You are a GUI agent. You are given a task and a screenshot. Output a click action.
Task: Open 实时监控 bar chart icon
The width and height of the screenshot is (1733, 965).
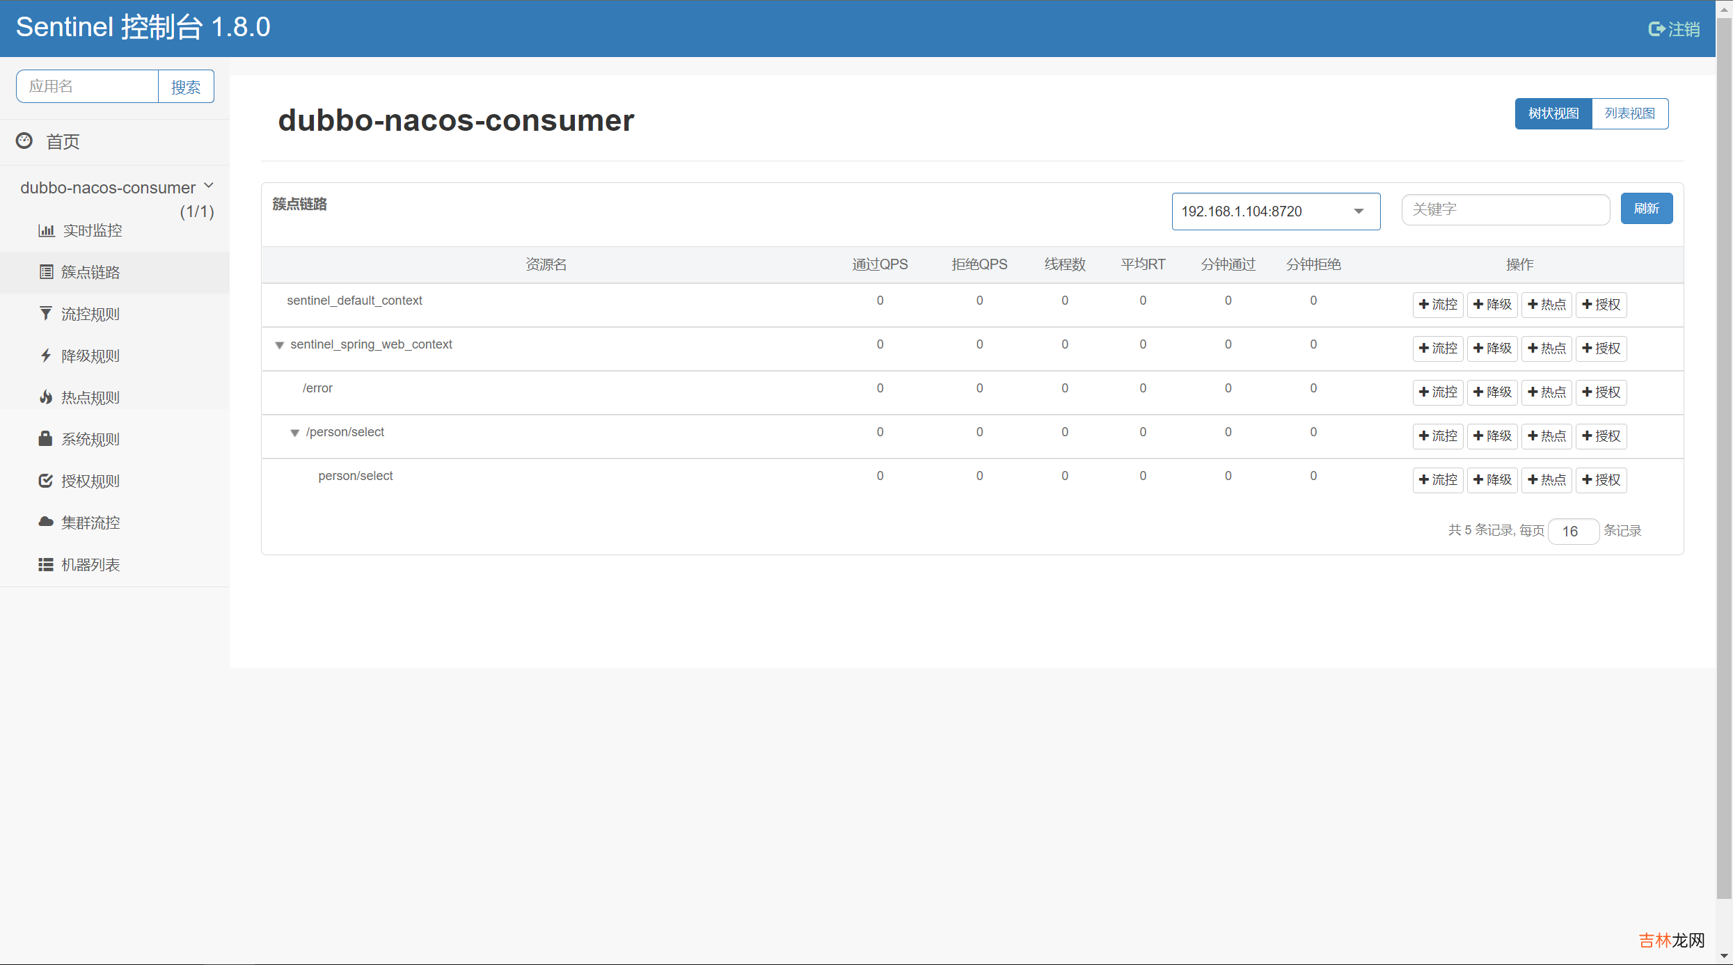(46, 230)
